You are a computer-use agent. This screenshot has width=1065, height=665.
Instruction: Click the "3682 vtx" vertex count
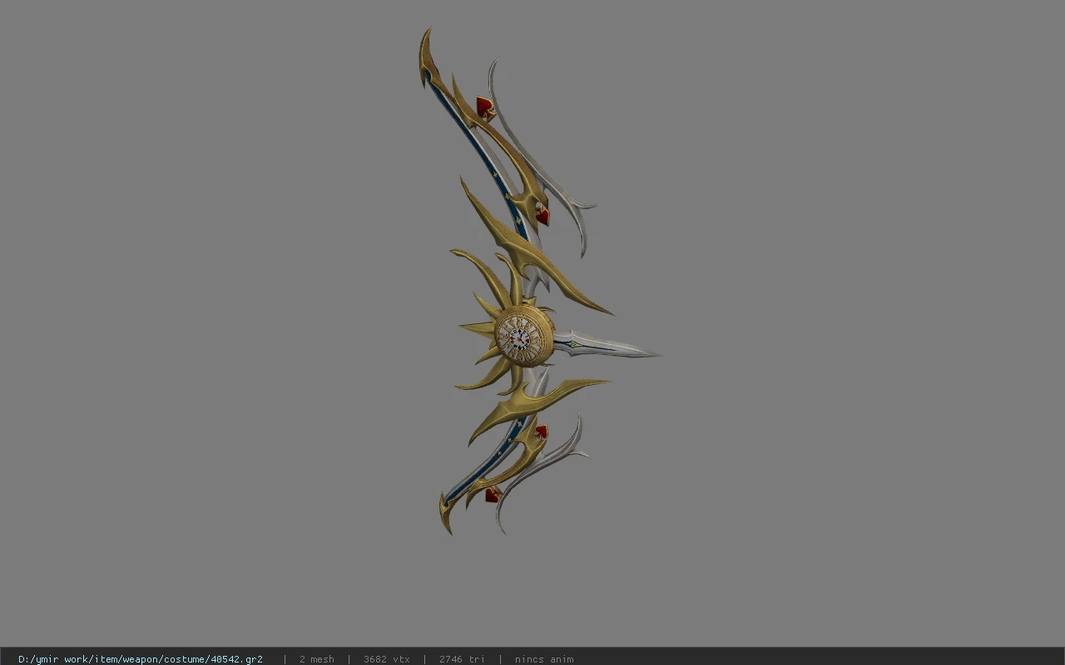(x=387, y=659)
